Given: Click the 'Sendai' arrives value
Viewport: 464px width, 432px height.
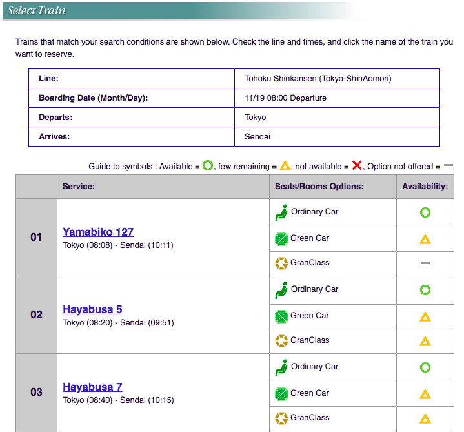Looking at the screenshot, I should [257, 137].
